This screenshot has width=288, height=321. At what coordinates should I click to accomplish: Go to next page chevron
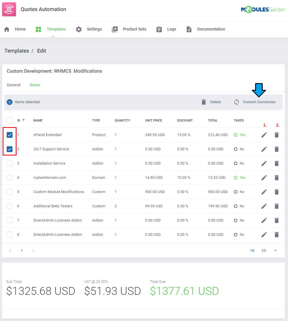[33, 251]
